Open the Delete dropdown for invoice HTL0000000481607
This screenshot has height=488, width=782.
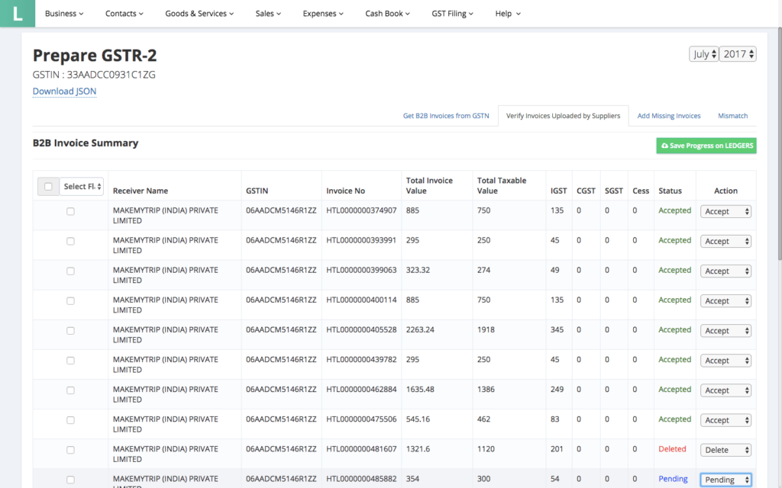tap(725, 450)
